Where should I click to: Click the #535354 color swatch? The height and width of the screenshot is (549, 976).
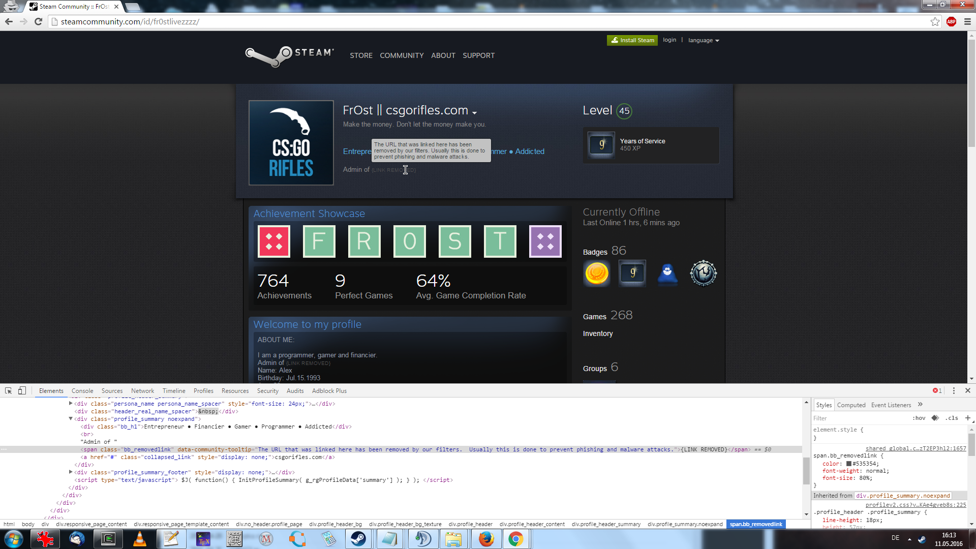pyautogui.click(x=849, y=464)
